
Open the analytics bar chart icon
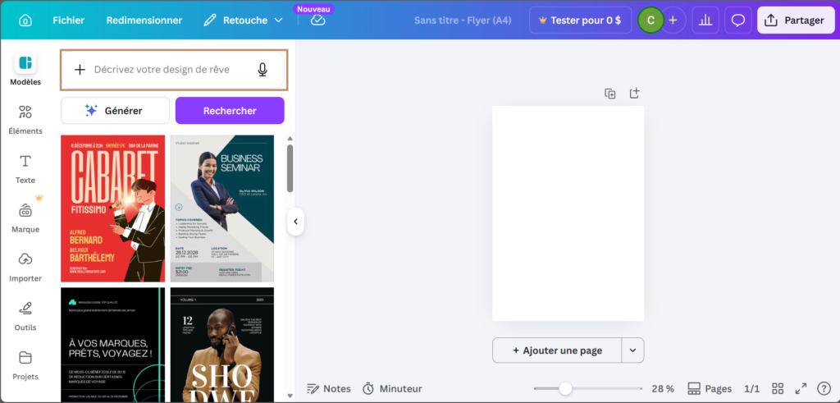[705, 21]
